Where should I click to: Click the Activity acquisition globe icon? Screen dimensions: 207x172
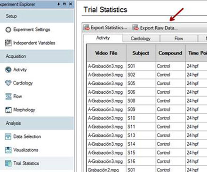tap(8, 69)
